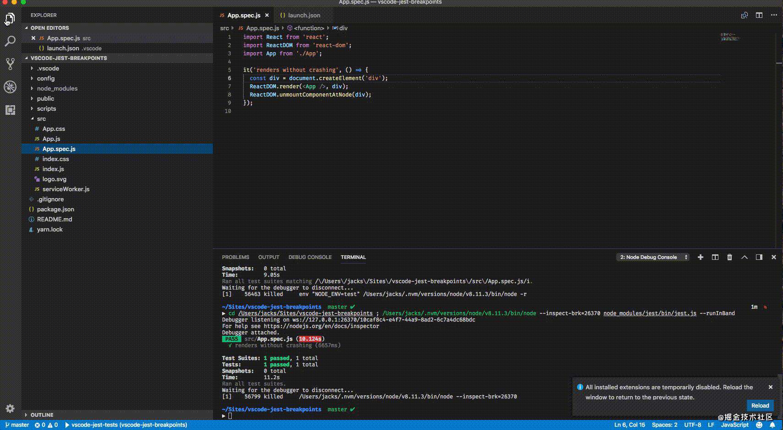Expand the .vscode folder

[117, 68]
